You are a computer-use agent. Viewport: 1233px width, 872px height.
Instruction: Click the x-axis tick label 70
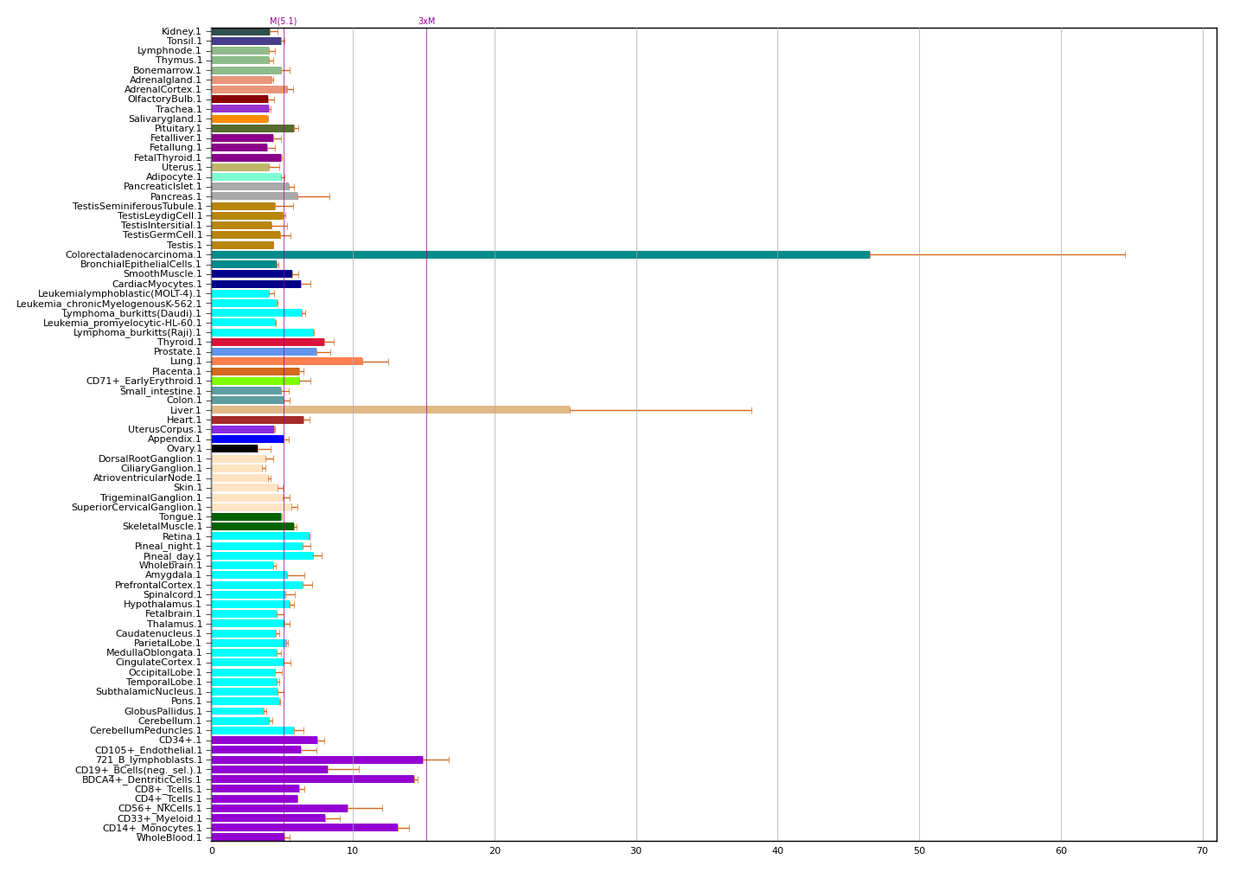[1202, 851]
